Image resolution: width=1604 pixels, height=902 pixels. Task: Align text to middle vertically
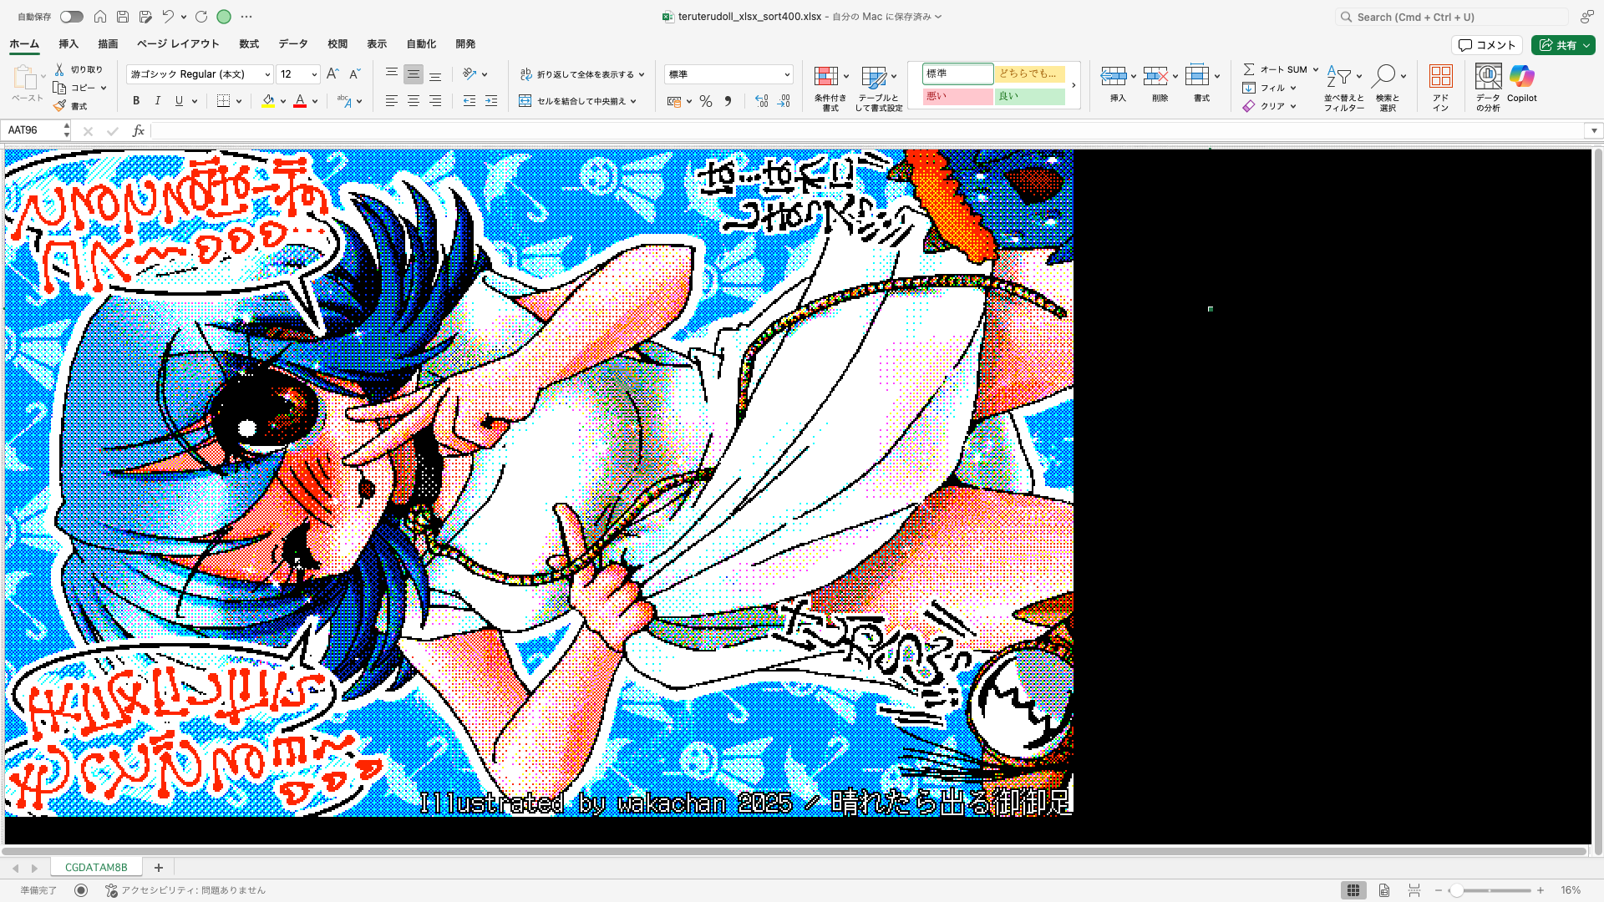click(x=413, y=74)
